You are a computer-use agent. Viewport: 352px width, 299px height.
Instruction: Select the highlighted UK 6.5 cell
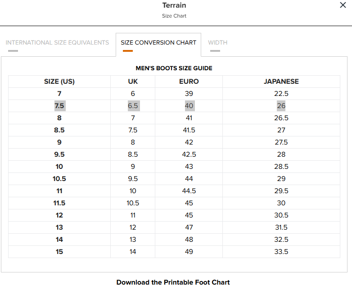pos(133,106)
